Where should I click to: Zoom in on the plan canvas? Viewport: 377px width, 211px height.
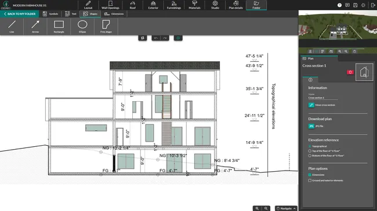tap(257, 209)
